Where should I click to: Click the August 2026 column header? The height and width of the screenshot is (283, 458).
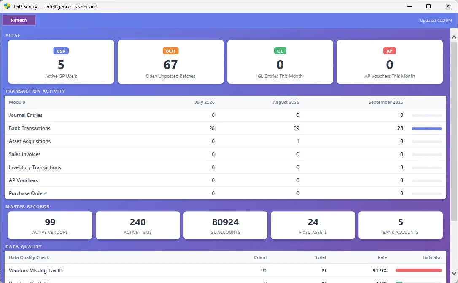(x=286, y=102)
